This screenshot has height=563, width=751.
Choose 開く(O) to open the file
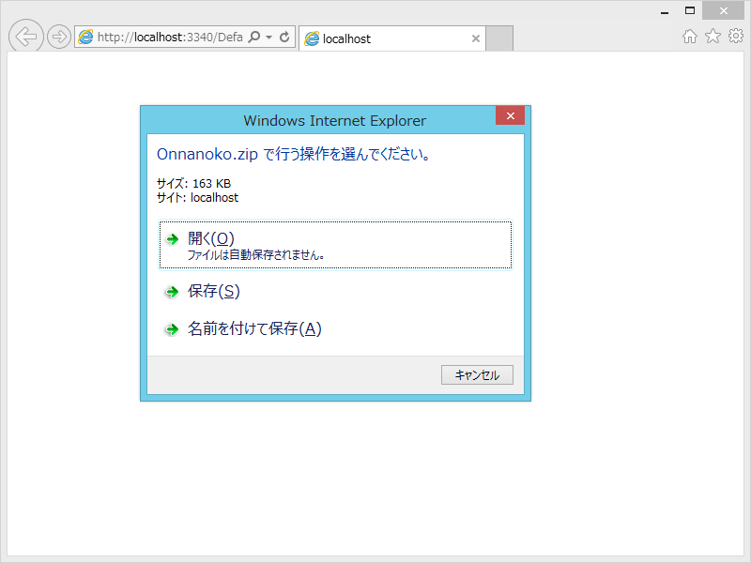coord(335,245)
